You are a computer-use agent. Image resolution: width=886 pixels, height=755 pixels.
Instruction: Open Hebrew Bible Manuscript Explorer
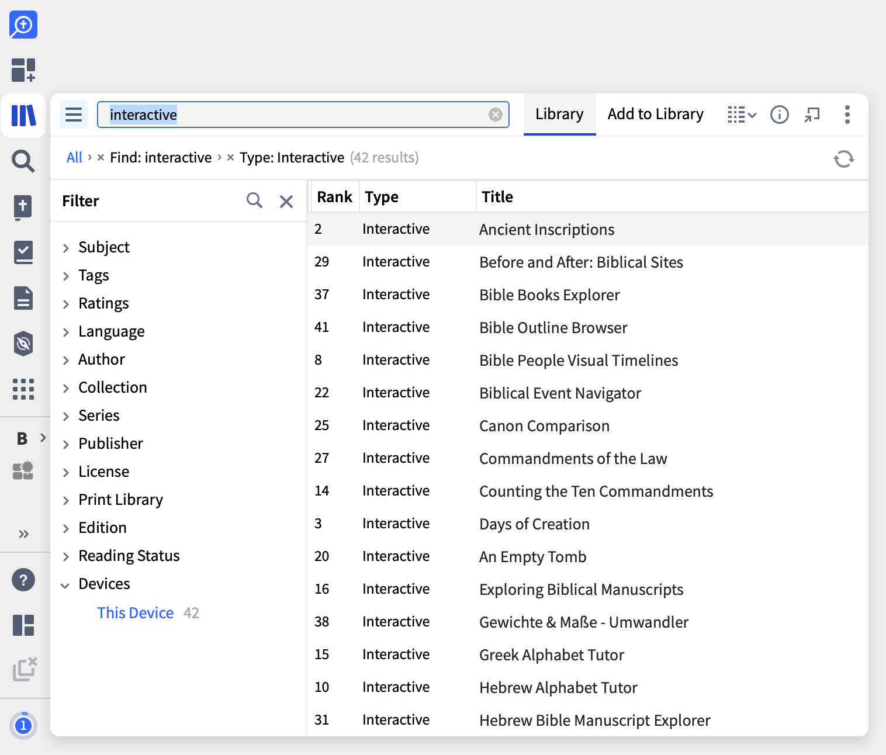pos(588,720)
